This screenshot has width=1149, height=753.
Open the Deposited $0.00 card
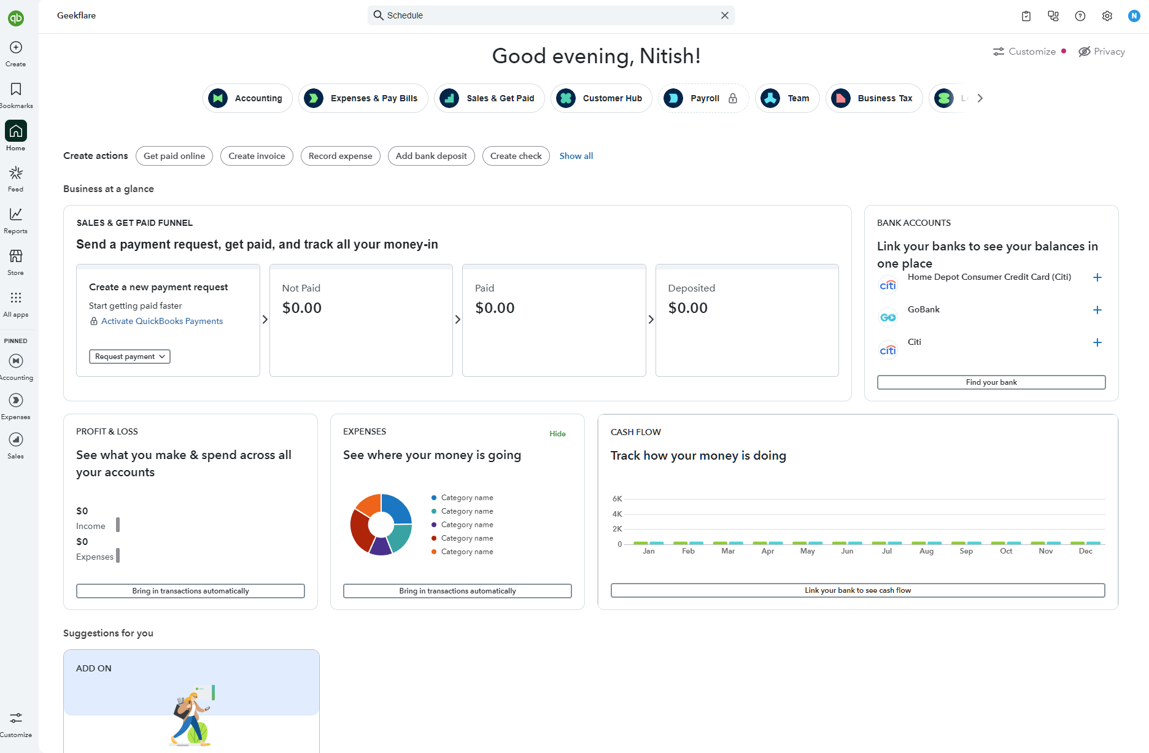(x=747, y=320)
